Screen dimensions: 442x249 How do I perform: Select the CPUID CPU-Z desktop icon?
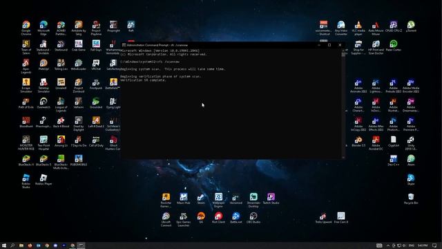393,26
